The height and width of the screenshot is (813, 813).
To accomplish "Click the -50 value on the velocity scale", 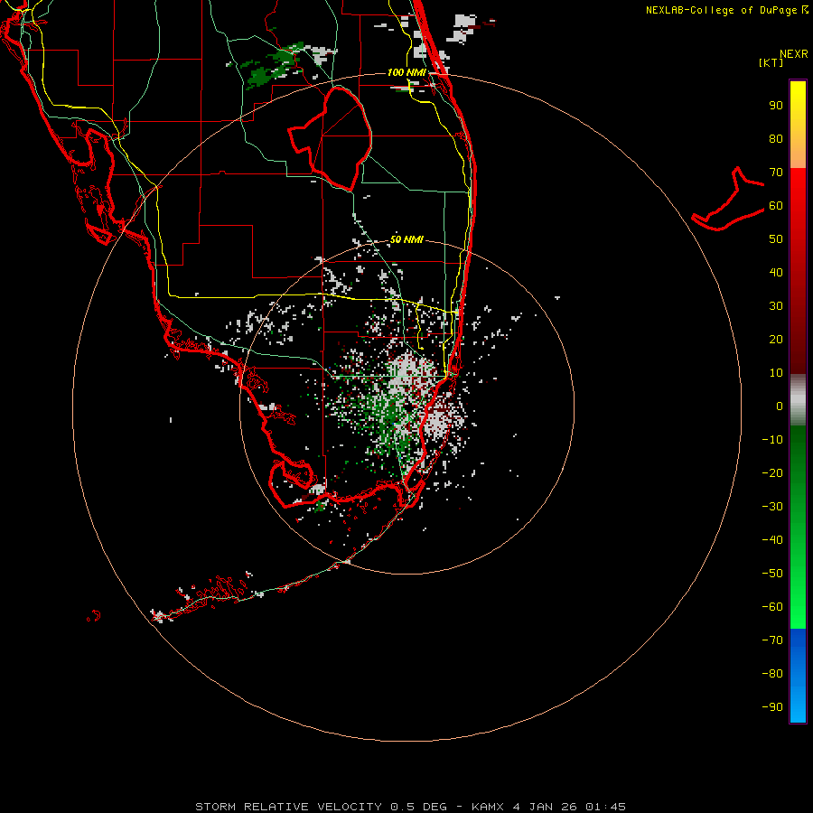I will 772,574.
